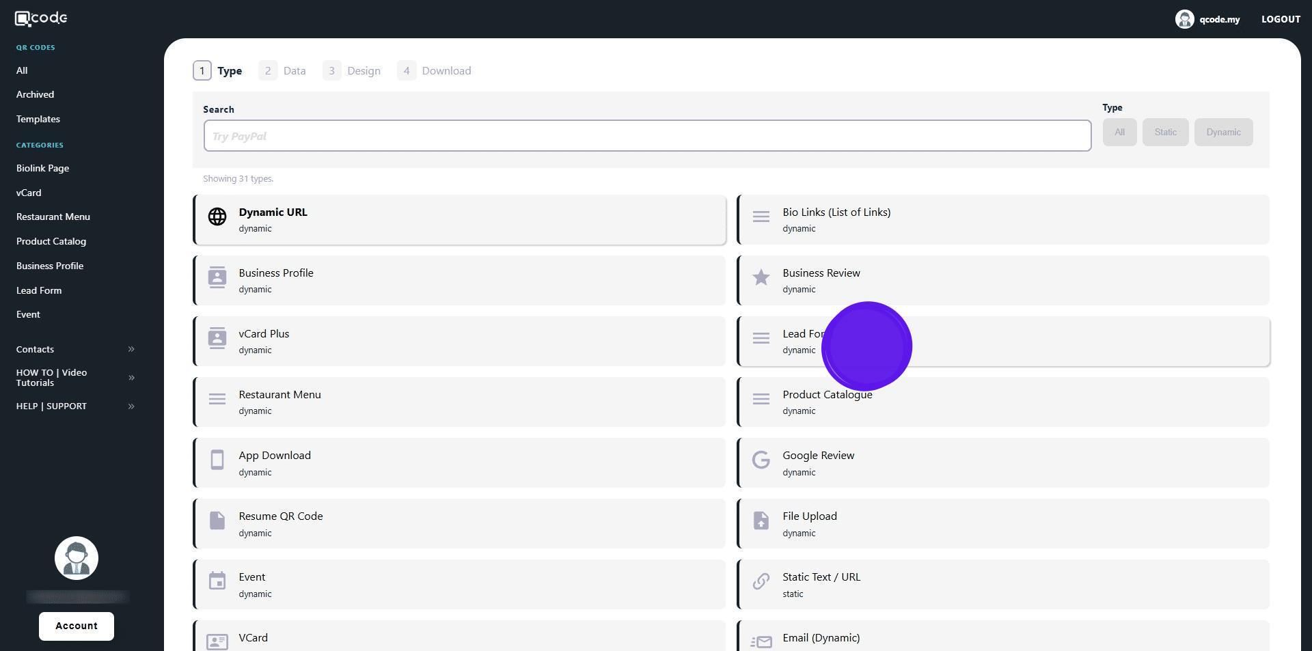Click the Qcode logo in header

coord(41,18)
